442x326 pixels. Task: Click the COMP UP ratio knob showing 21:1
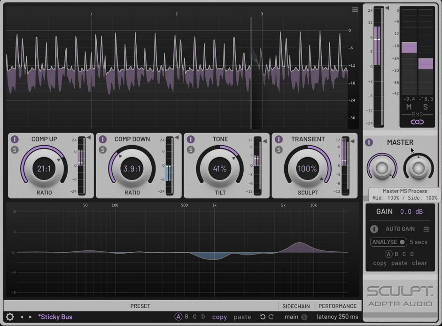pos(44,168)
